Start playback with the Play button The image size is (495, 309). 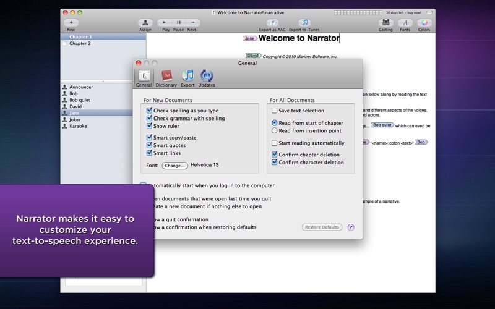tap(164, 23)
